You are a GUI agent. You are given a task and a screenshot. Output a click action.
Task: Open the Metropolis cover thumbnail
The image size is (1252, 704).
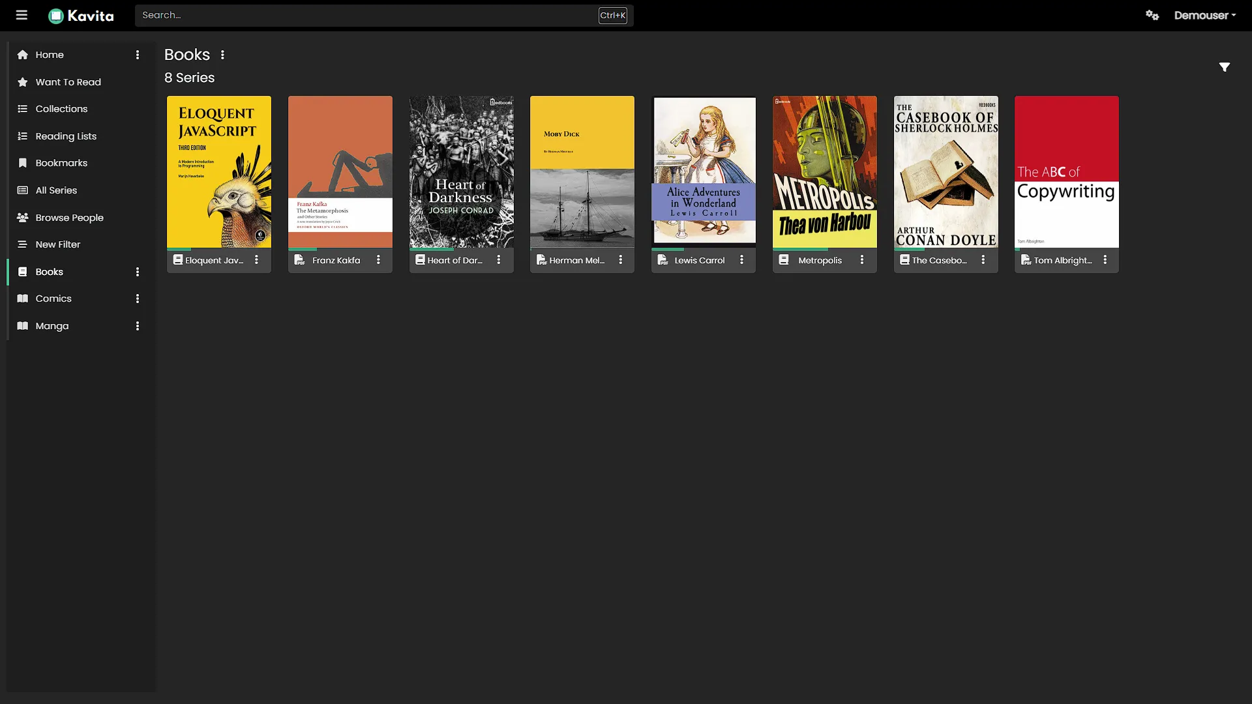pos(825,171)
